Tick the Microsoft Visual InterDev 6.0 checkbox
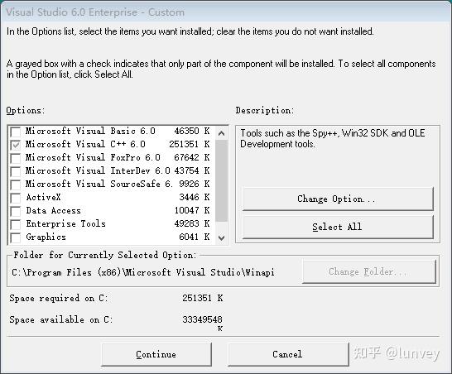The image size is (452, 374). pyautogui.click(x=15, y=171)
